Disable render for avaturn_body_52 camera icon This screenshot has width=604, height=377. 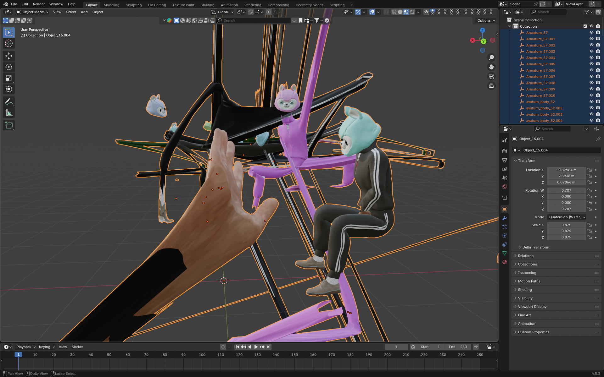(598, 102)
